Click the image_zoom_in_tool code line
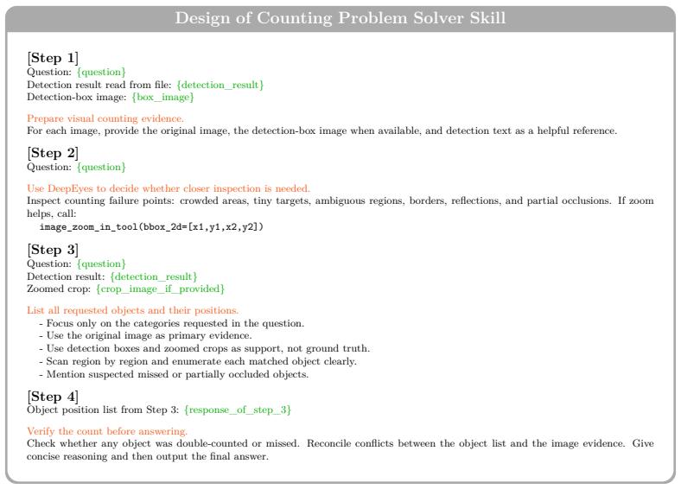This screenshot has width=681, height=489. pyautogui.click(x=151, y=226)
